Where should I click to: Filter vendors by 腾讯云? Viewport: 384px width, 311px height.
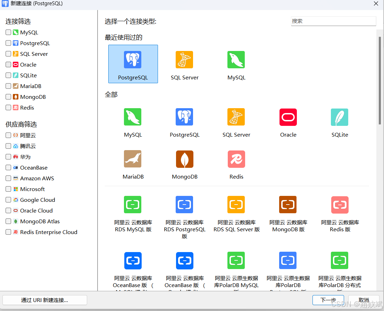(8, 146)
